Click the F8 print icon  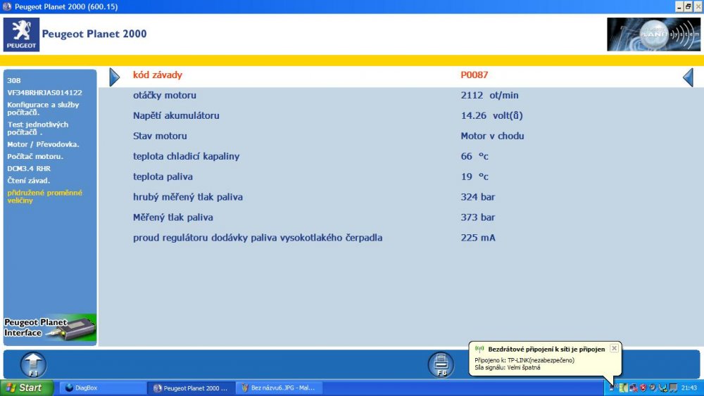[441, 364]
